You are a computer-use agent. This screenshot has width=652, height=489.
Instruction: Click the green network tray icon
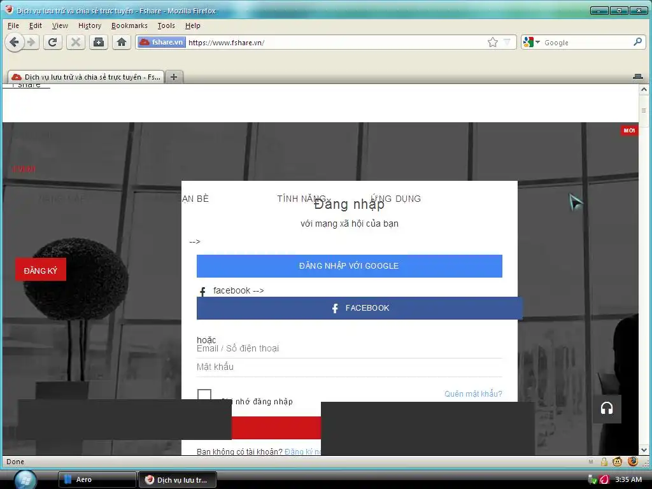pyautogui.click(x=593, y=479)
